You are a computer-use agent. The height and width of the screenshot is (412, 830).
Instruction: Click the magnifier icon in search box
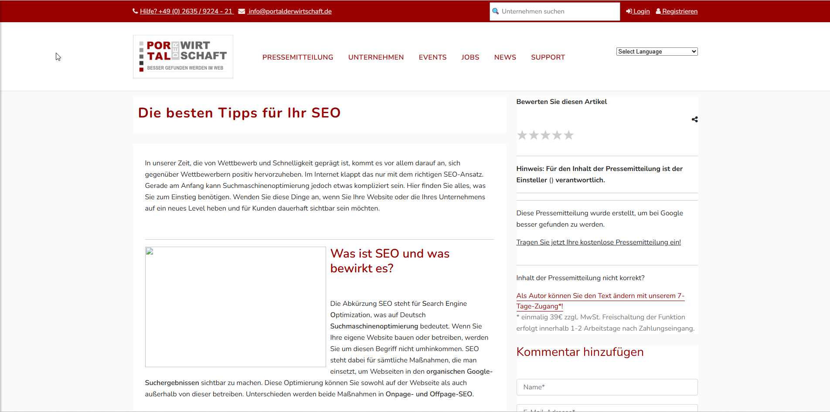[495, 11]
